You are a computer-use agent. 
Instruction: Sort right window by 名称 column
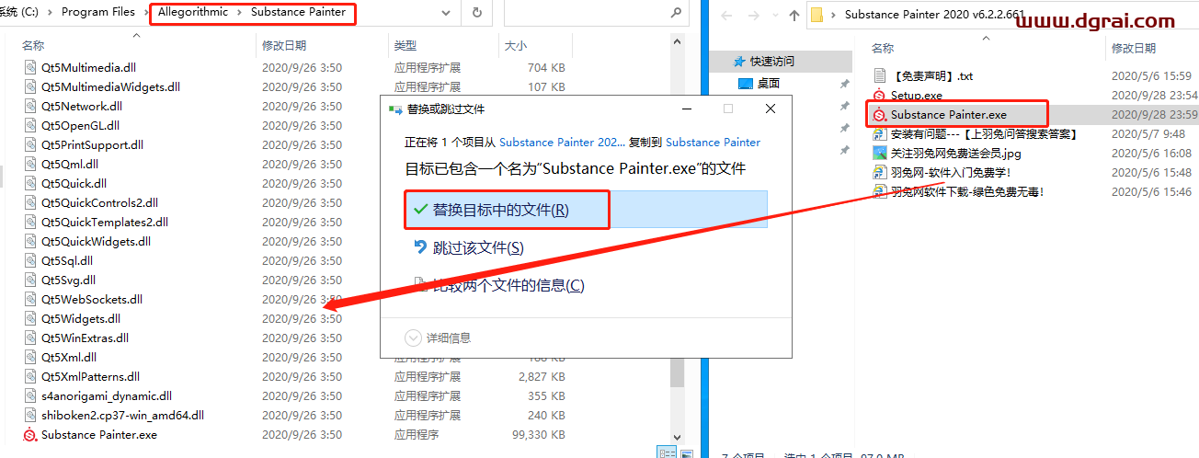(883, 48)
